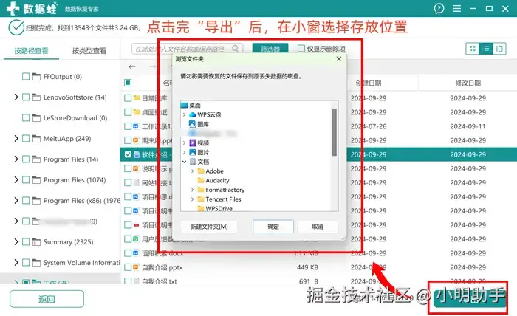Click the scan complete checkmark icon
The image size is (517, 316).
pos(16,27)
